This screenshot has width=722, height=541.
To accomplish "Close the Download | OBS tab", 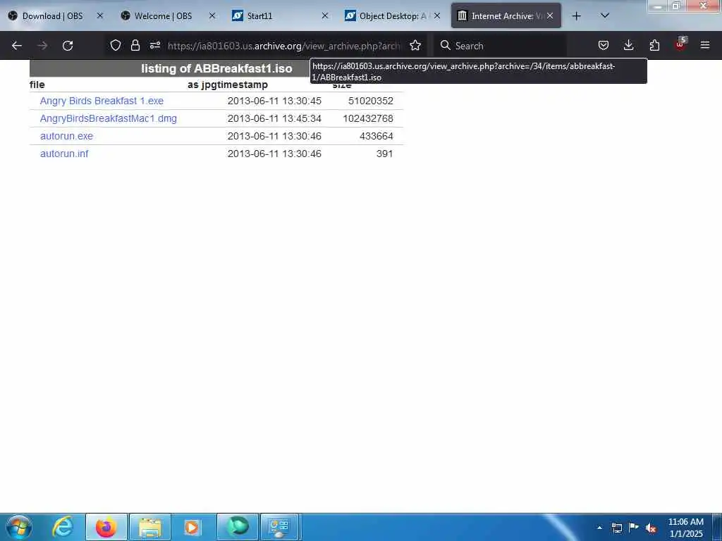I will pyautogui.click(x=100, y=15).
